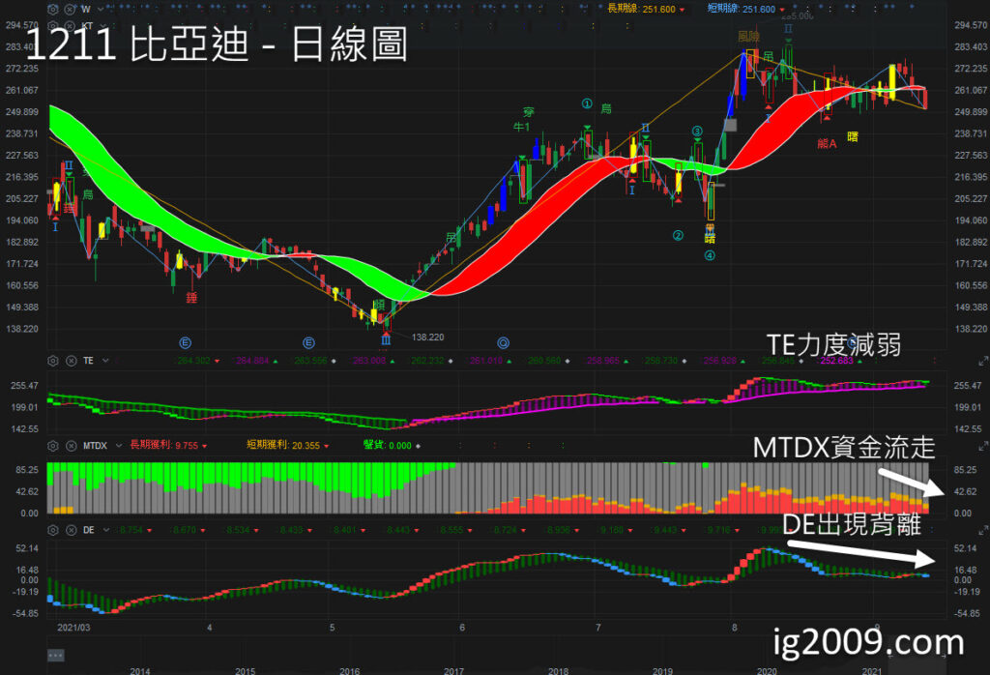
Task: Expand the MTDX indicator dropdown chevron
Action: [118, 446]
